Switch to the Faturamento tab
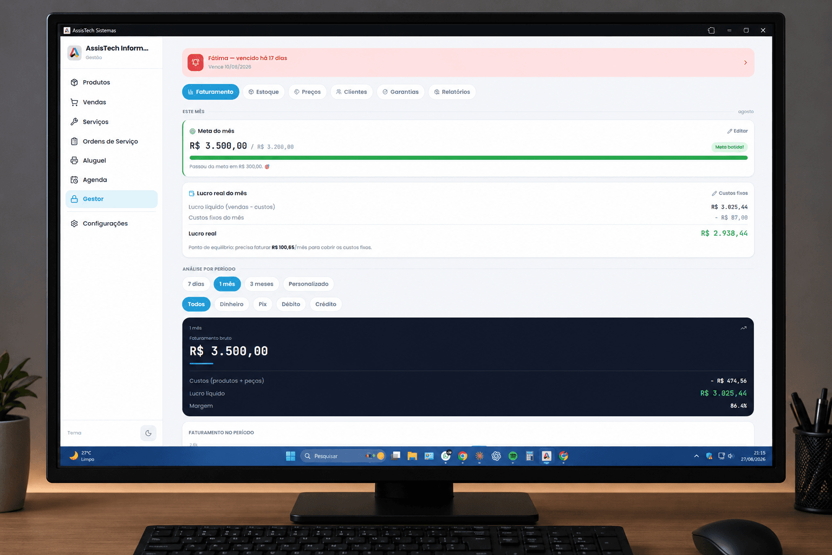Image resolution: width=832 pixels, height=555 pixels. point(211,92)
